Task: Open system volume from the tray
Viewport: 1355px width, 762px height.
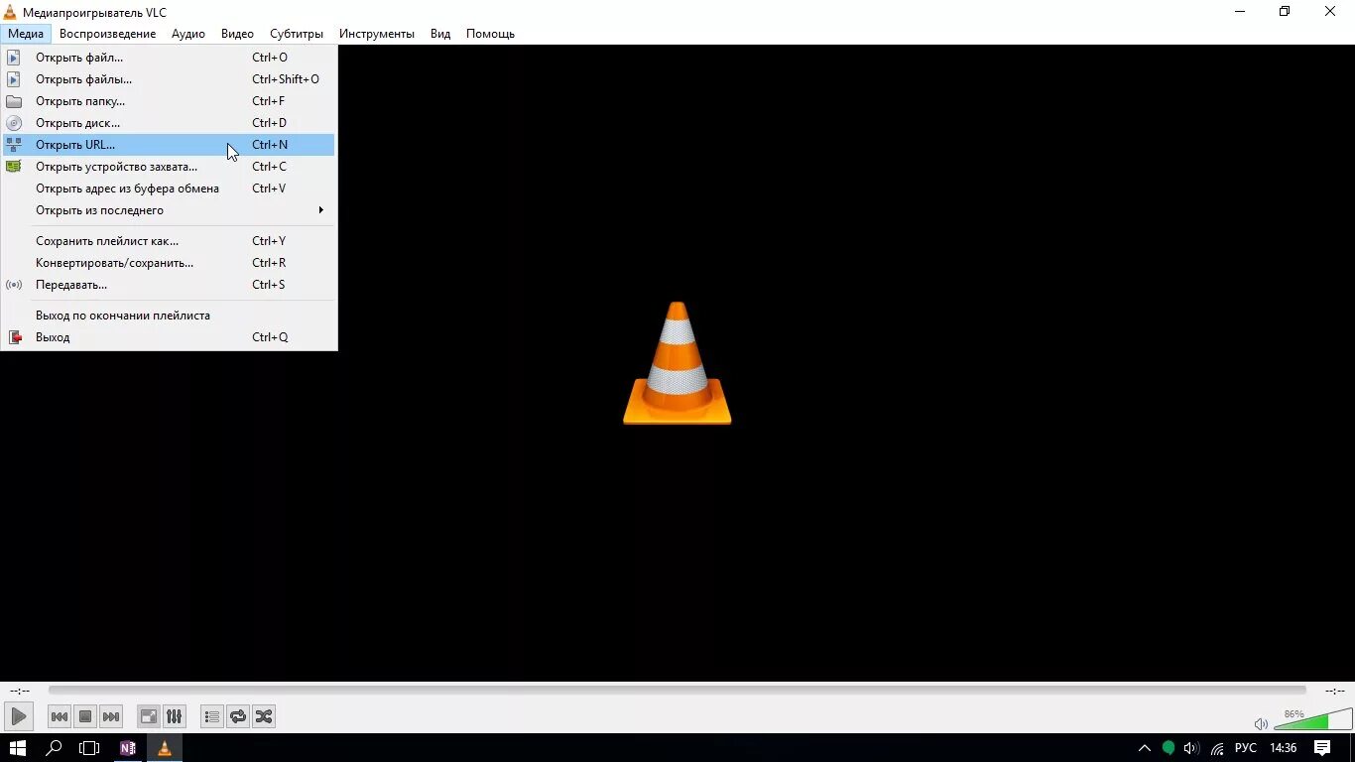Action: 1191,748
